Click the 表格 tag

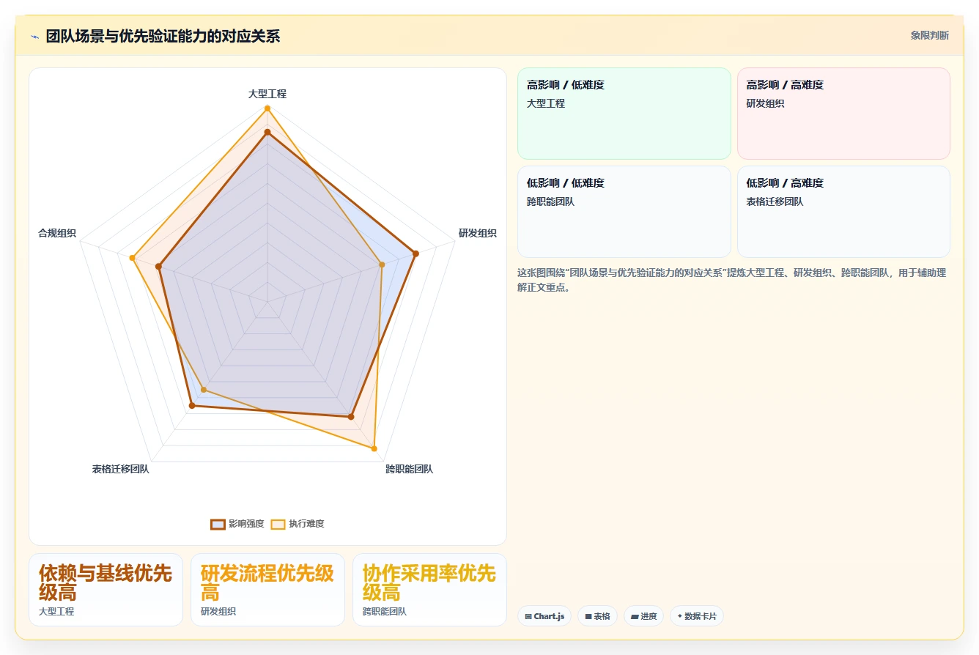coord(598,616)
